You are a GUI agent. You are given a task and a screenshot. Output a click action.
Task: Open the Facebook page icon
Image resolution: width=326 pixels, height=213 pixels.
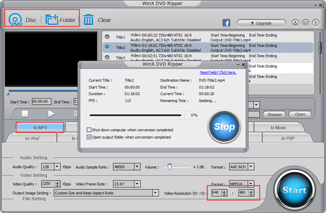point(227,23)
